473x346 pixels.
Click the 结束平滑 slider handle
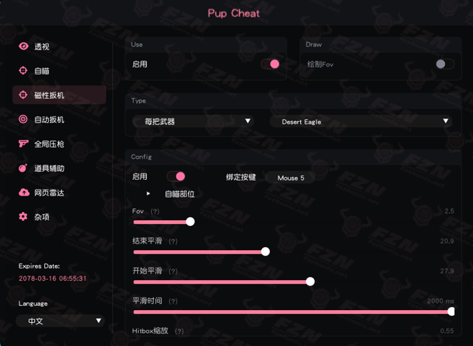tap(265, 251)
